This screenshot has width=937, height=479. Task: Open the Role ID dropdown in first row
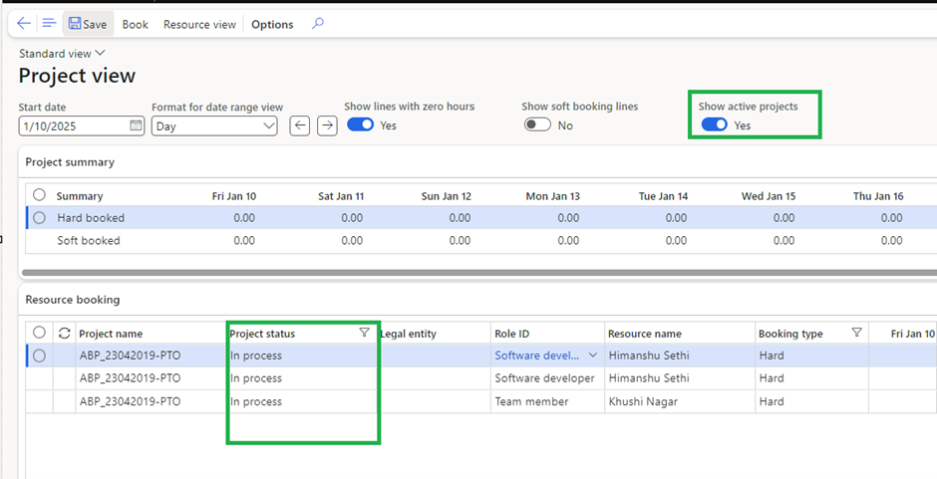coord(594,356)
